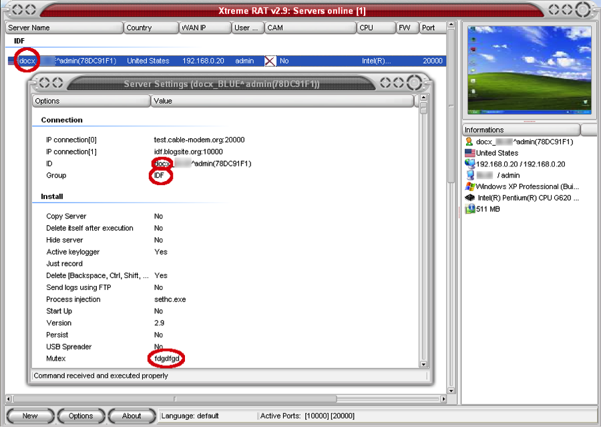
Task: Click the computer icon beside / admin
Action: [470, 175]
